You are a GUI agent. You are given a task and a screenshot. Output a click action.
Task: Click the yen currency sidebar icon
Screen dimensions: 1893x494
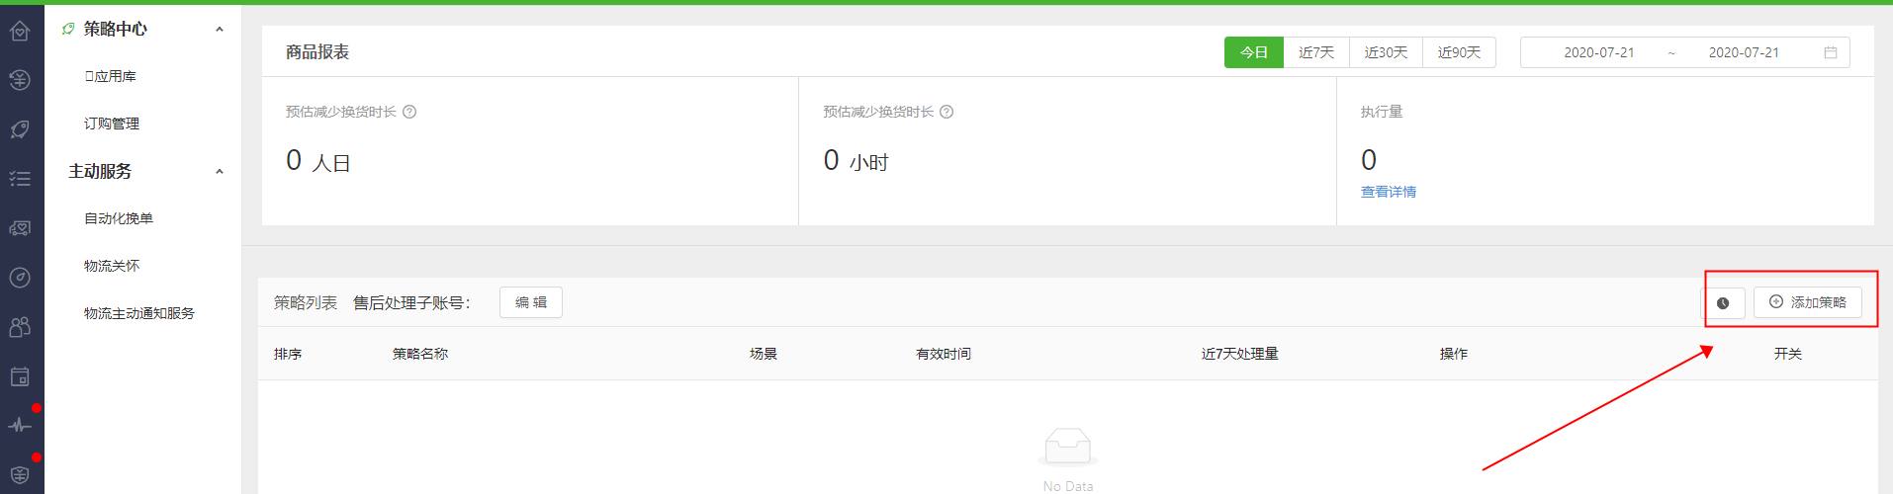click(20, 80)
